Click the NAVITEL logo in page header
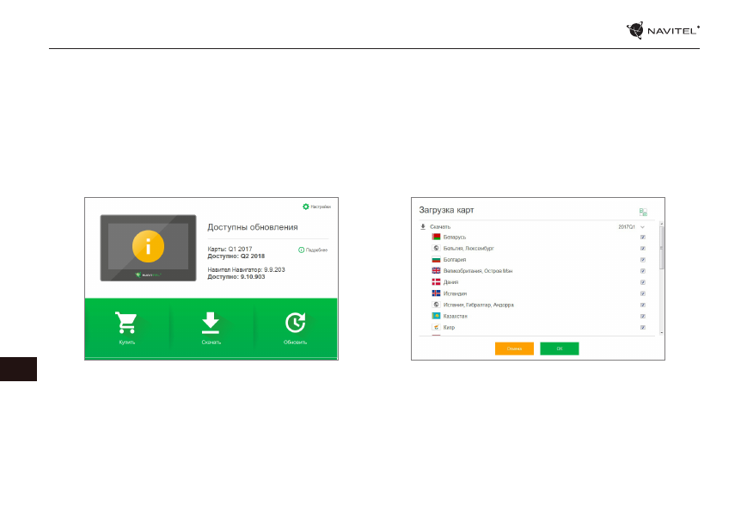The image size is (741, 512). point(664,30)
